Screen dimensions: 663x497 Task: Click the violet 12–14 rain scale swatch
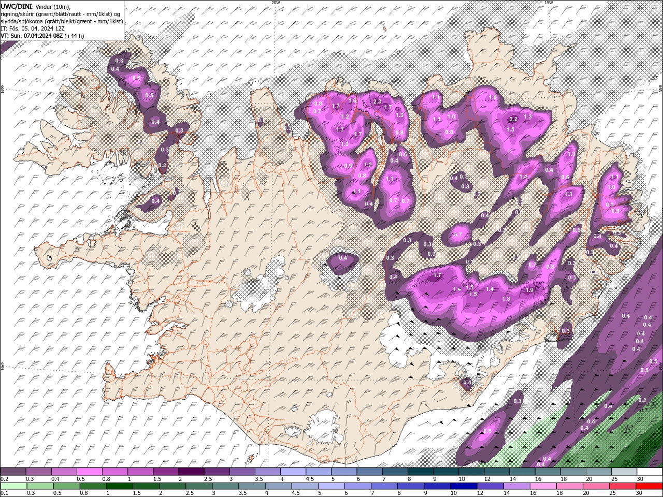(491, 486)
